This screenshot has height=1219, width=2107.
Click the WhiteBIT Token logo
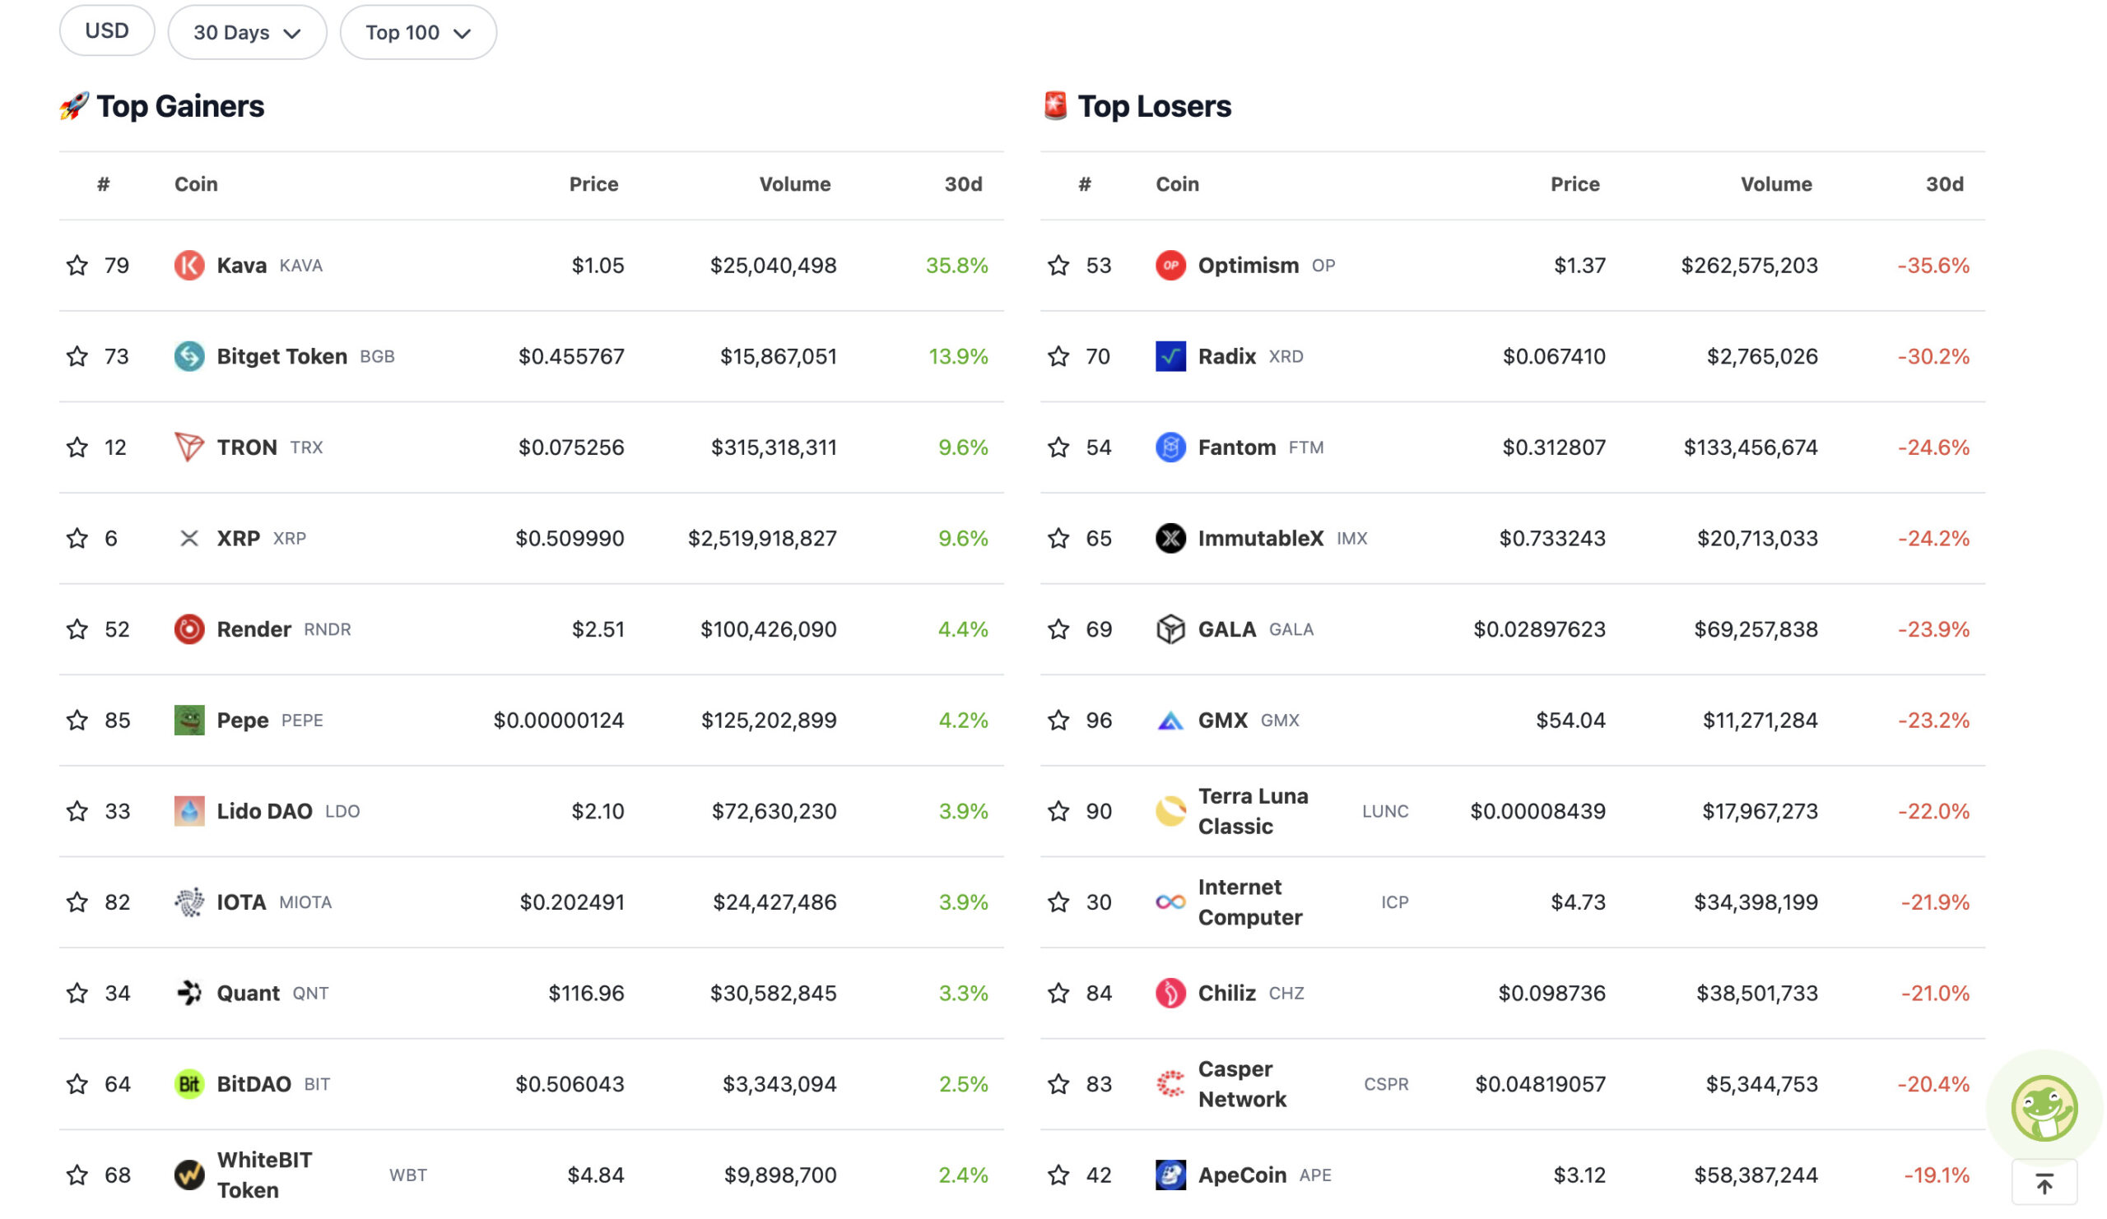coord(189,1175)
